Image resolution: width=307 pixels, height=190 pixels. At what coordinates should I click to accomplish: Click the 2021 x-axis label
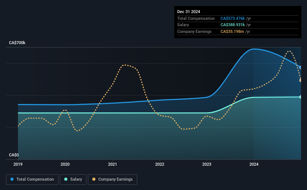click(113, 164)
